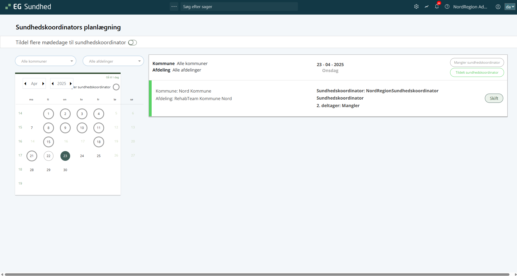
Task: Expand the Alle afdelinger dropdown
Action: point(113,61)
